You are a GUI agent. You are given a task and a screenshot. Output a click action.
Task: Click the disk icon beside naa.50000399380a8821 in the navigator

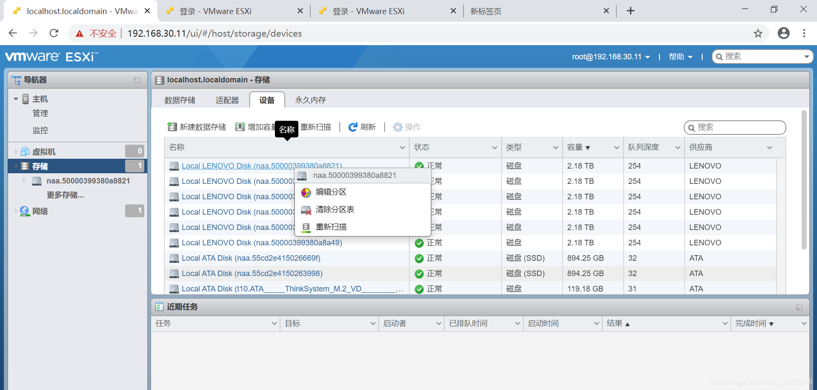[37, 181]
